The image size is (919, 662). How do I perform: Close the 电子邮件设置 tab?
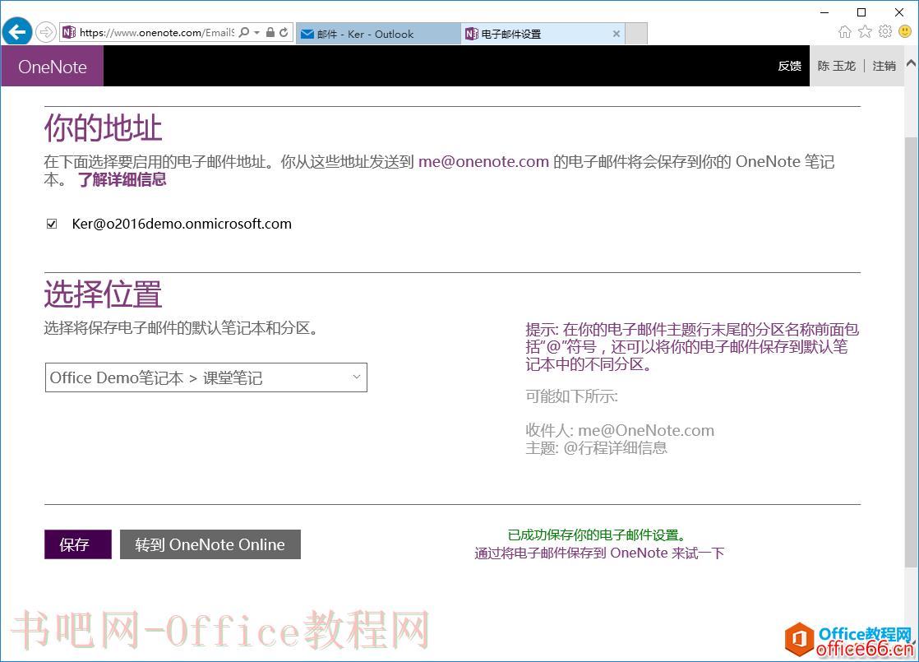[x=617, y=34]
